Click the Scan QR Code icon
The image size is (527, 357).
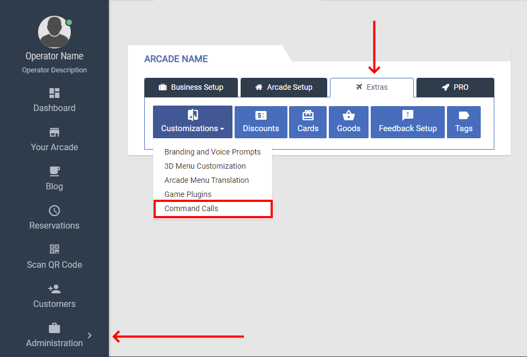(x=54, y=249)
